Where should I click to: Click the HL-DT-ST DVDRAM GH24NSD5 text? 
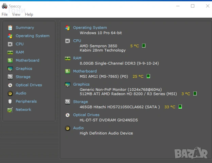pos(109,120)
